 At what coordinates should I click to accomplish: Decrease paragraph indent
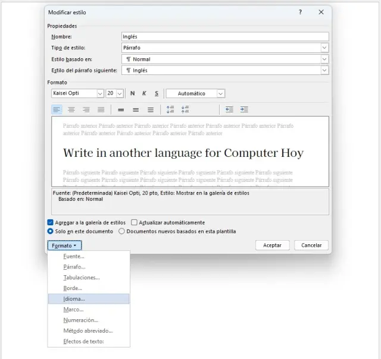229,109
